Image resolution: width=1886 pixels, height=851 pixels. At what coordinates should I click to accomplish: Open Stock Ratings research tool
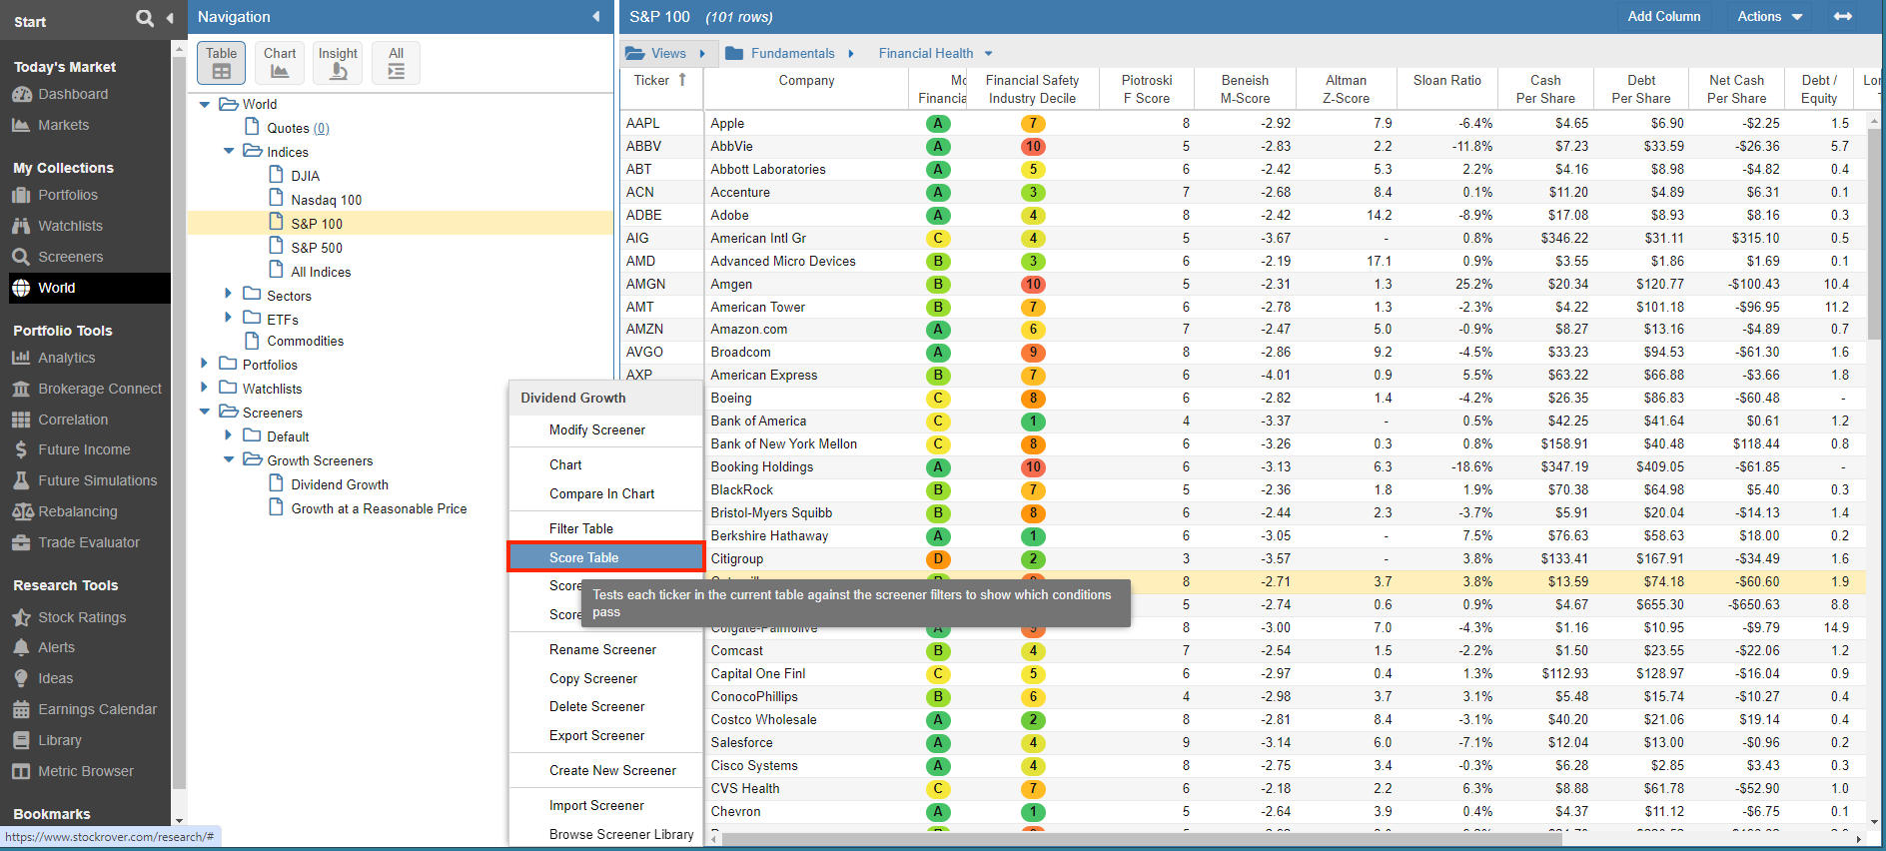tap(81, 617)
